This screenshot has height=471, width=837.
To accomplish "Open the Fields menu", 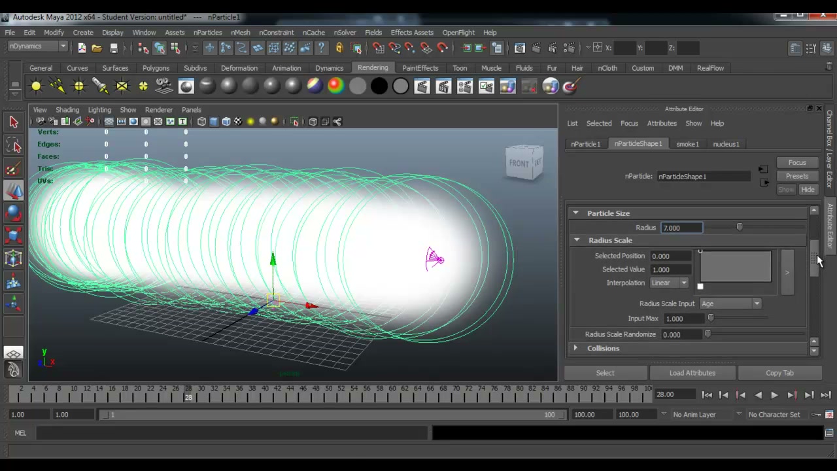I will coord(373,33).
